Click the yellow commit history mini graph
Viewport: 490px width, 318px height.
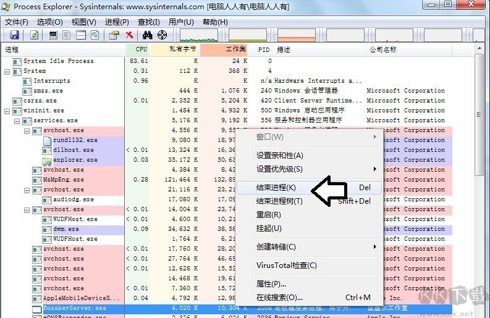248,35
